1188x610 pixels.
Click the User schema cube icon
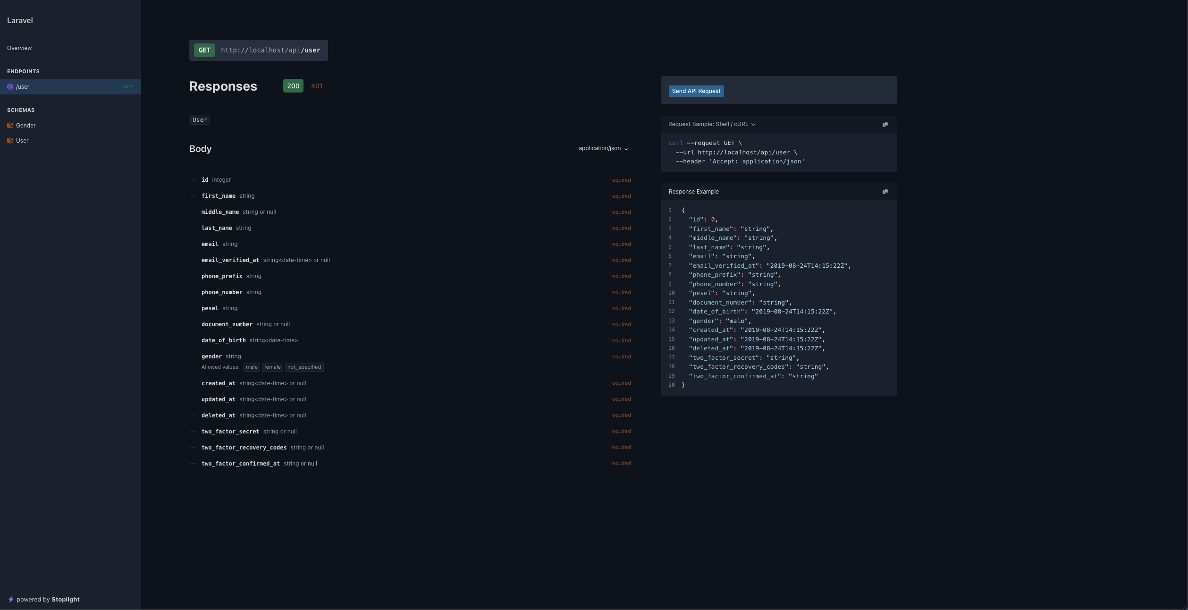pyautogui.click(x=10, y=141)
